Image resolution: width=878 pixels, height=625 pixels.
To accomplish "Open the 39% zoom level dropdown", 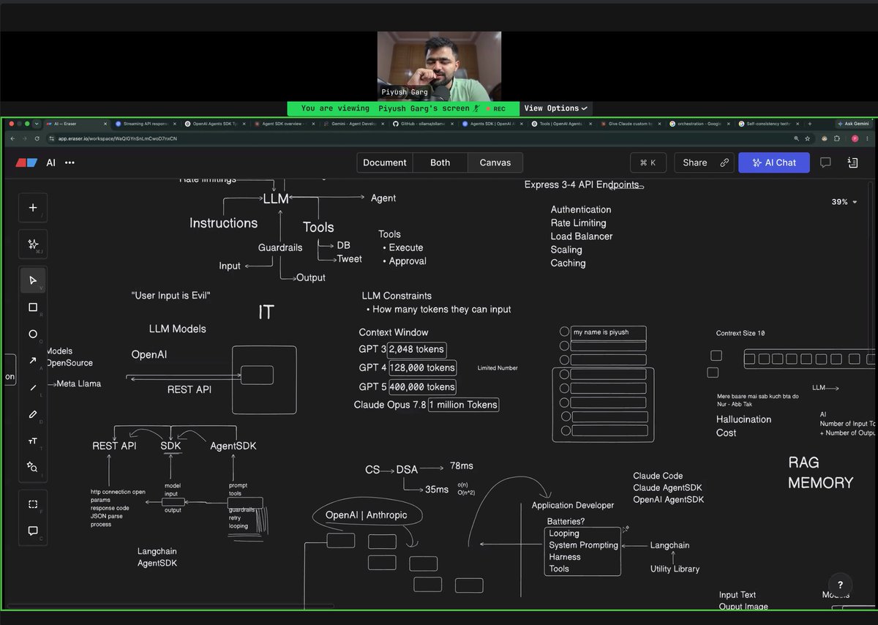I will pyautogui.click(x=844, y=202).
